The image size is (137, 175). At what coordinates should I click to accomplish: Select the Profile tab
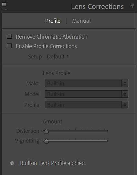click(x=53, y=21)
